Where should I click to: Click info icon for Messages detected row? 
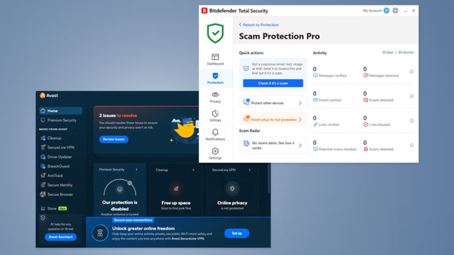411,71
